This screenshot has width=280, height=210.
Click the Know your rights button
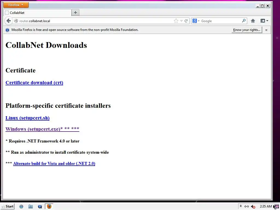(x=247, y=30)
